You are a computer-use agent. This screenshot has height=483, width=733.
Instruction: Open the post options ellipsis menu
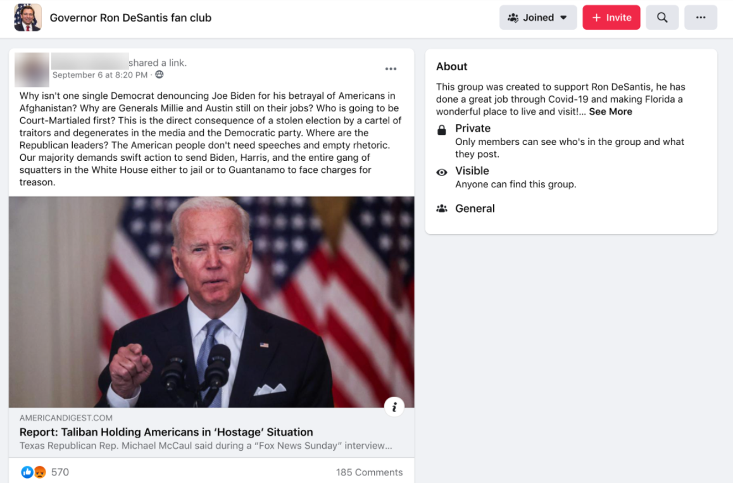click(x=391, y=69)
